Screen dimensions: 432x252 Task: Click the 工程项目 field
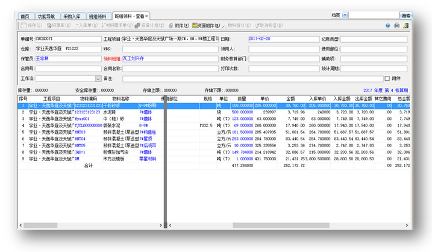tap(171, 39)
